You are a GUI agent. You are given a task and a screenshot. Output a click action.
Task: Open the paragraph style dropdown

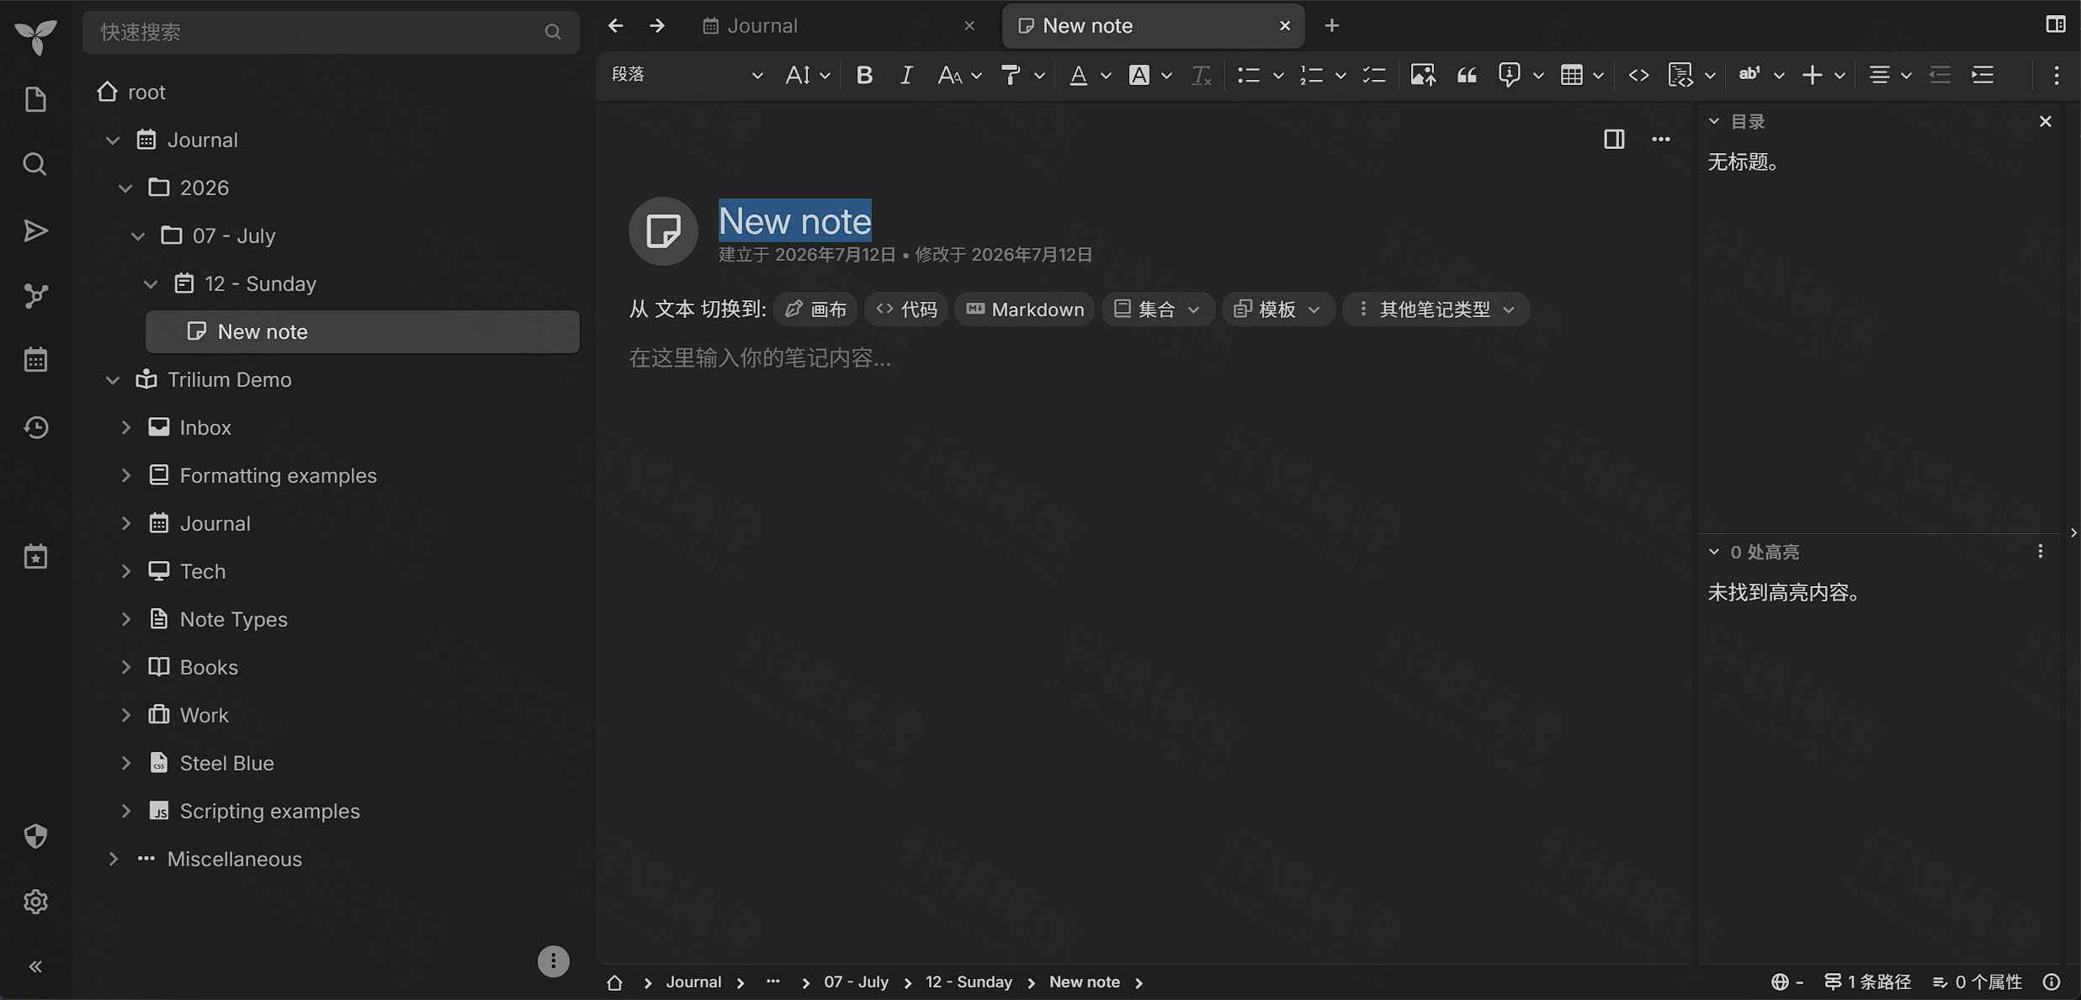coord(687,76)
